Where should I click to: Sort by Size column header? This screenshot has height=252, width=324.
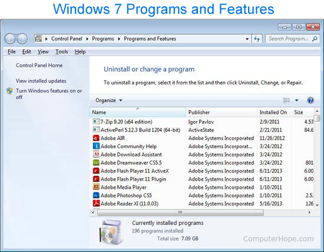(303, 112)
